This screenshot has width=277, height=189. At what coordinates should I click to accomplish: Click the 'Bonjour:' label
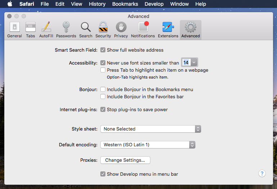pyautogui.click(x=88, y=90)
